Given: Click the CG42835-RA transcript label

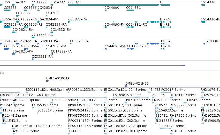Looking at the screenshot, I should click(x=56, y=25).
